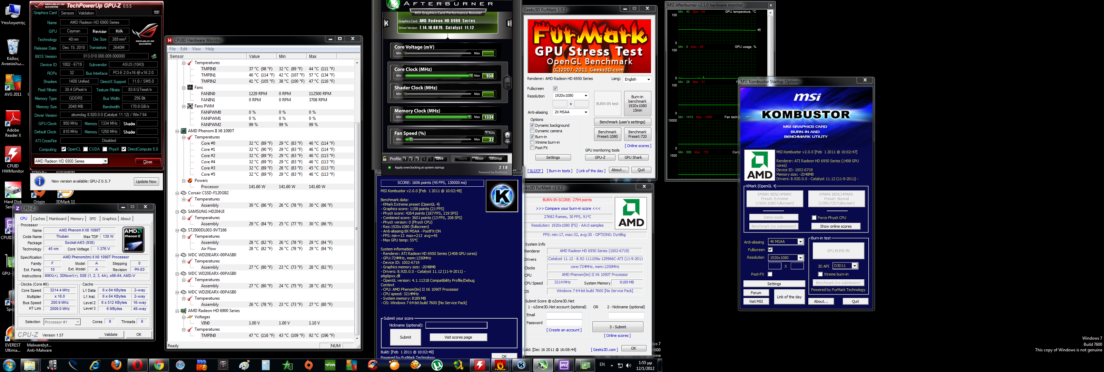1104x372 pixels.
Task: Open the Afterburner information i button
Action: (509, 23)
